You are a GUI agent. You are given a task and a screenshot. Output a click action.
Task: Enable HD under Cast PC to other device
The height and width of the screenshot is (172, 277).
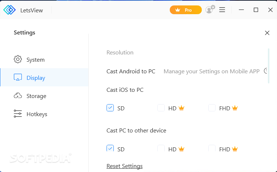pyautogui.click(x=161, y=148)
